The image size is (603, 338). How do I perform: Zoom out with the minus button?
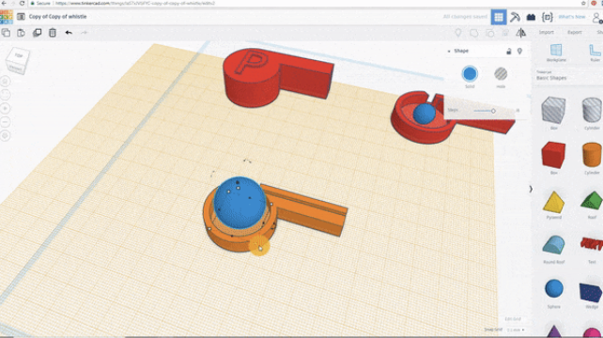tap(6, 122)
